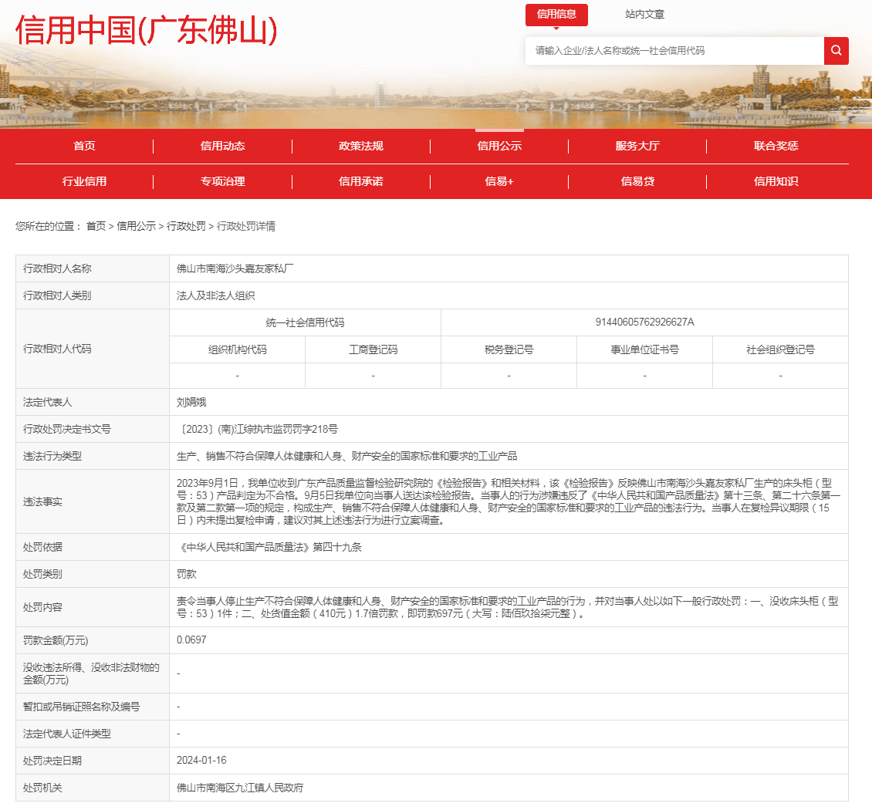Click the 法定代表人证件类型 row label
Screen dimensions: 872x810
[66, 734]
